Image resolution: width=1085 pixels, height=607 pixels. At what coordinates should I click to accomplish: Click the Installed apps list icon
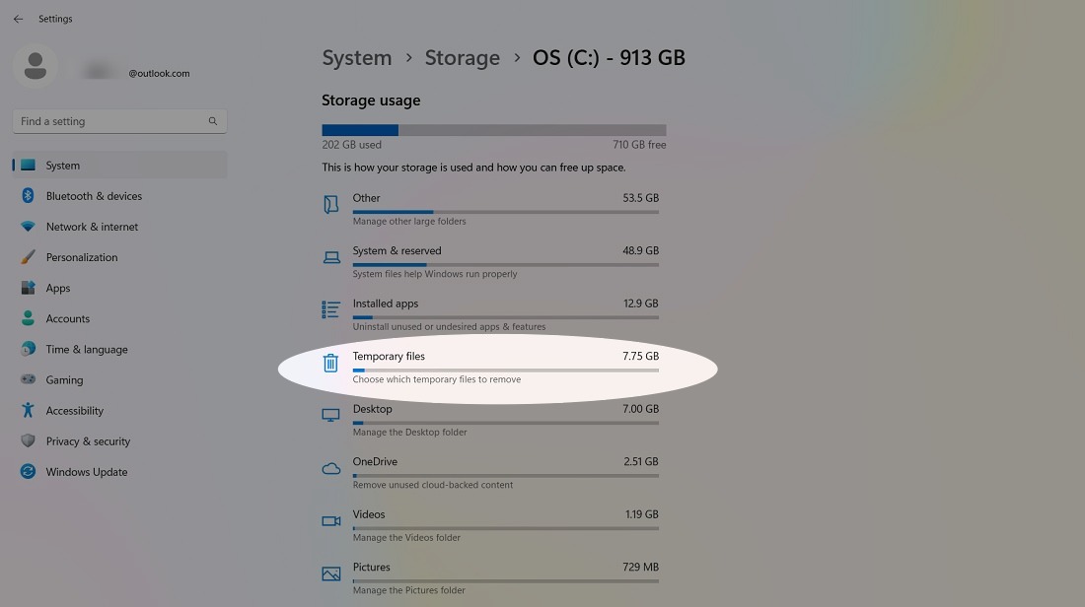pos(330,310)
